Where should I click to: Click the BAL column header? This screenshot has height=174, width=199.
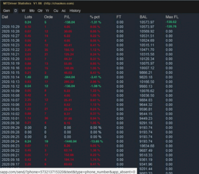point(144,17)
